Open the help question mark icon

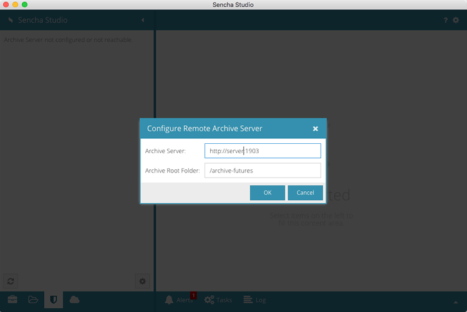pos(446,20)
